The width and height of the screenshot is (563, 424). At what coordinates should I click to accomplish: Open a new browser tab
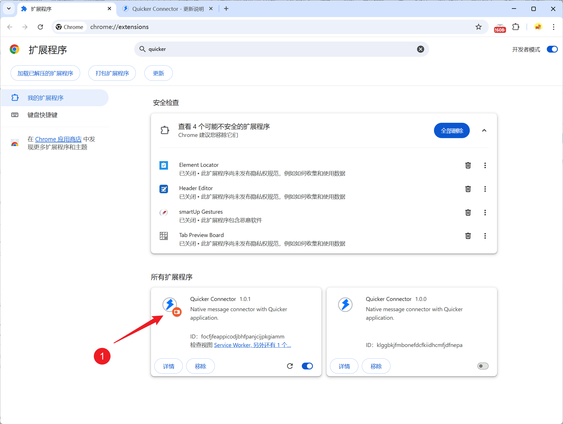226,9
